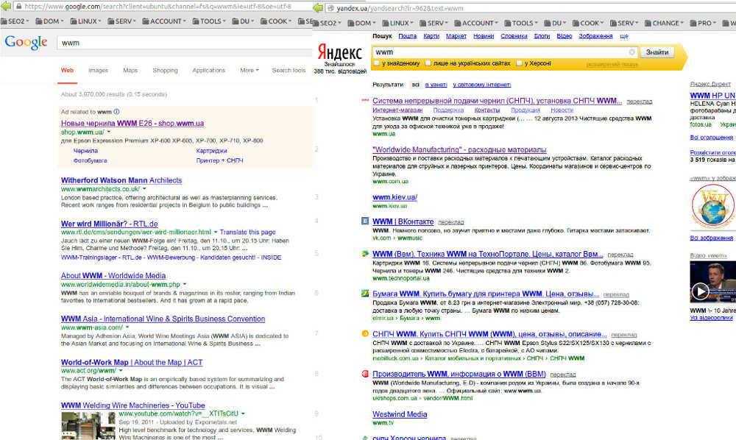Image resolution: width=736 pixels, height=440 pixels.
Task: Click Yandex 'ще' more services link
Action: click(x=624, y=36)
